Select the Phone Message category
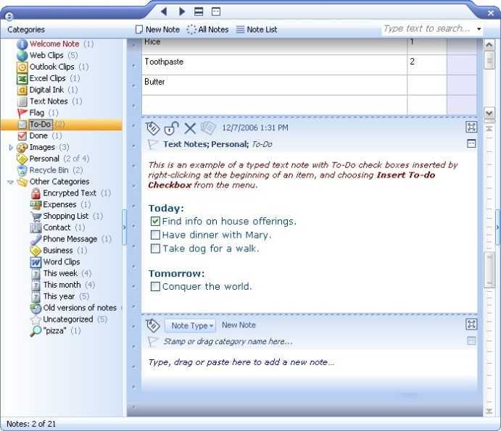The image size is (501, 431). click(x=70, y=239)
